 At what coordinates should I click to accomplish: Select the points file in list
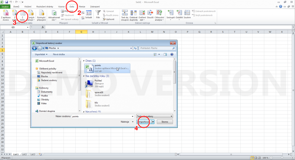tap(107, 68)
